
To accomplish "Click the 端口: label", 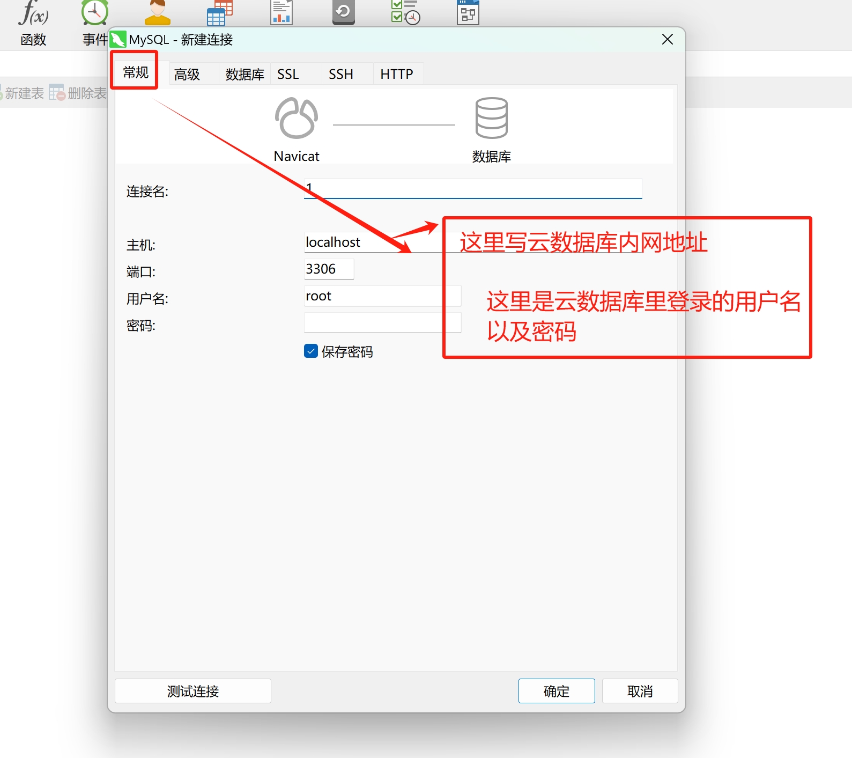I will click(141, 272).
